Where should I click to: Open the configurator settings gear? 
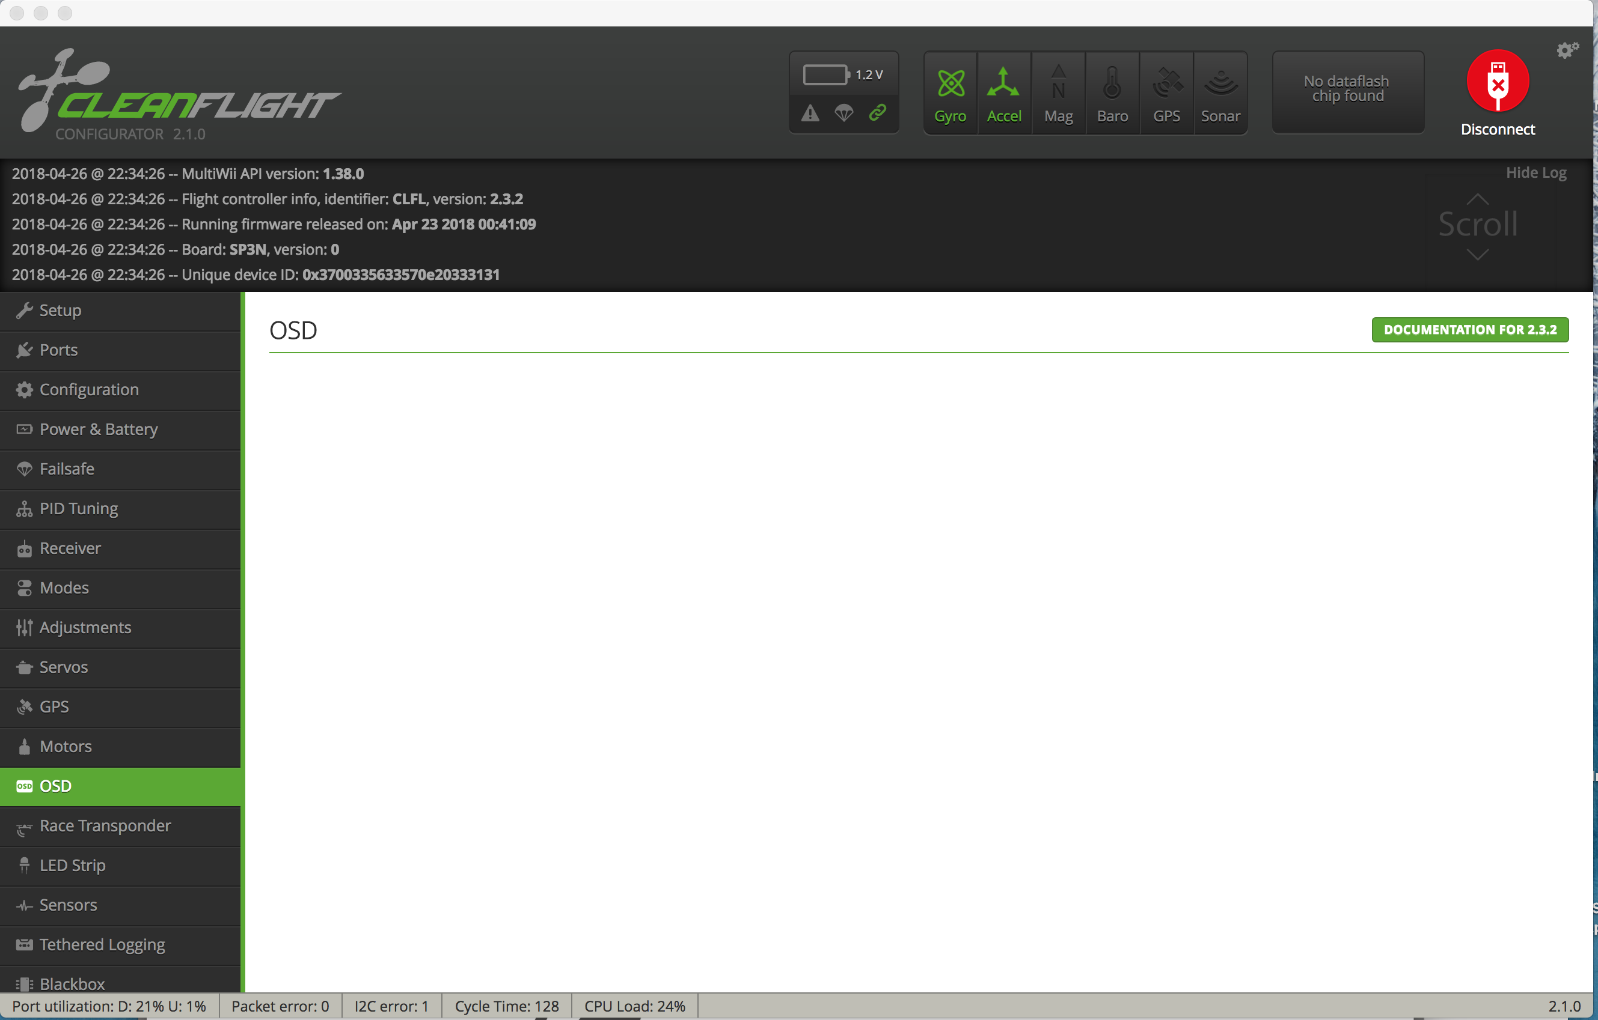tap(1567, 50)
